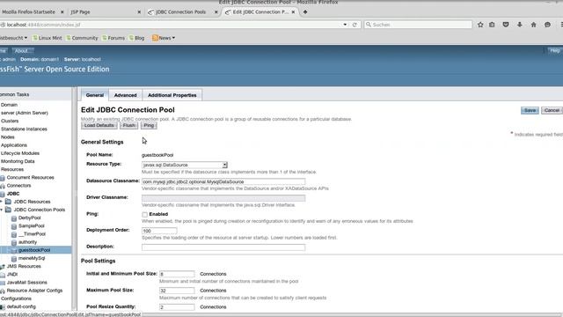Image resolution: width=563 pixels, height=317 pixels.
Task: Open the Help button in header
Action: (555, 51)
